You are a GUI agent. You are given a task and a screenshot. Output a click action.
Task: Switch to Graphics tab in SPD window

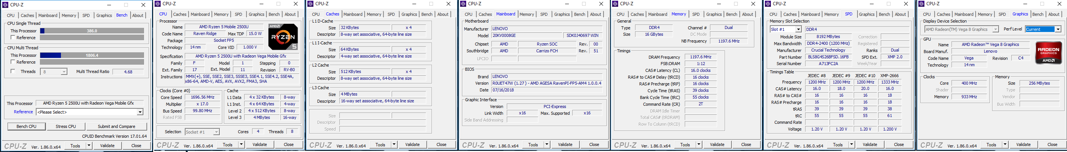(x=866, y=15)
